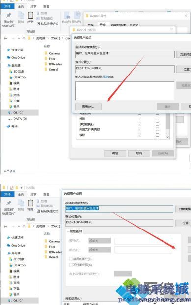Check the Deny box for 读取 permission
This screenshot has width=191, height=305.
pos(157,135)
